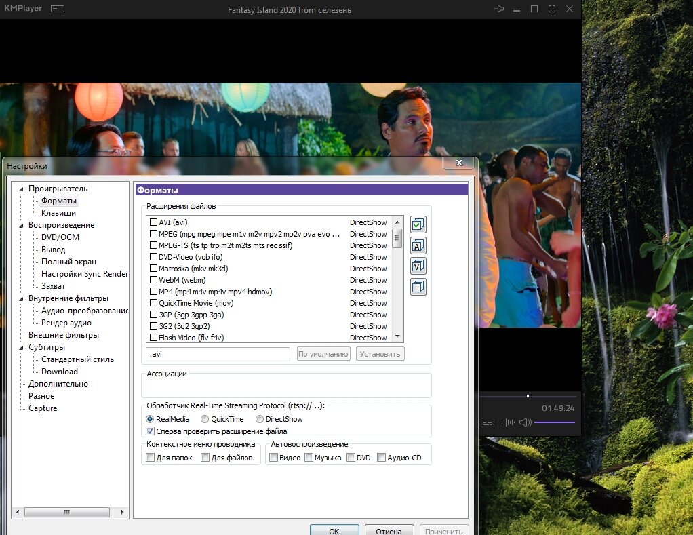Screen dimensions: 693x535
Task: Click the Применить button
Action: pos(443,530)
